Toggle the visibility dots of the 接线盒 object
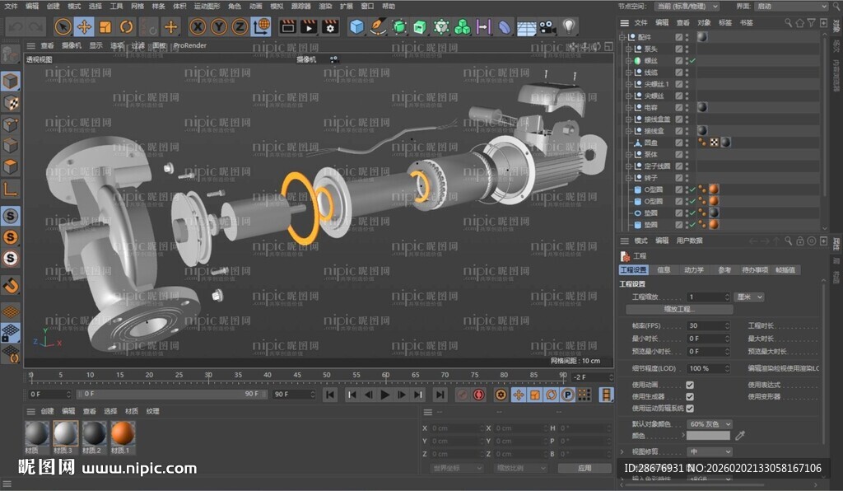The image size is (843, 491). pos(687,130)
